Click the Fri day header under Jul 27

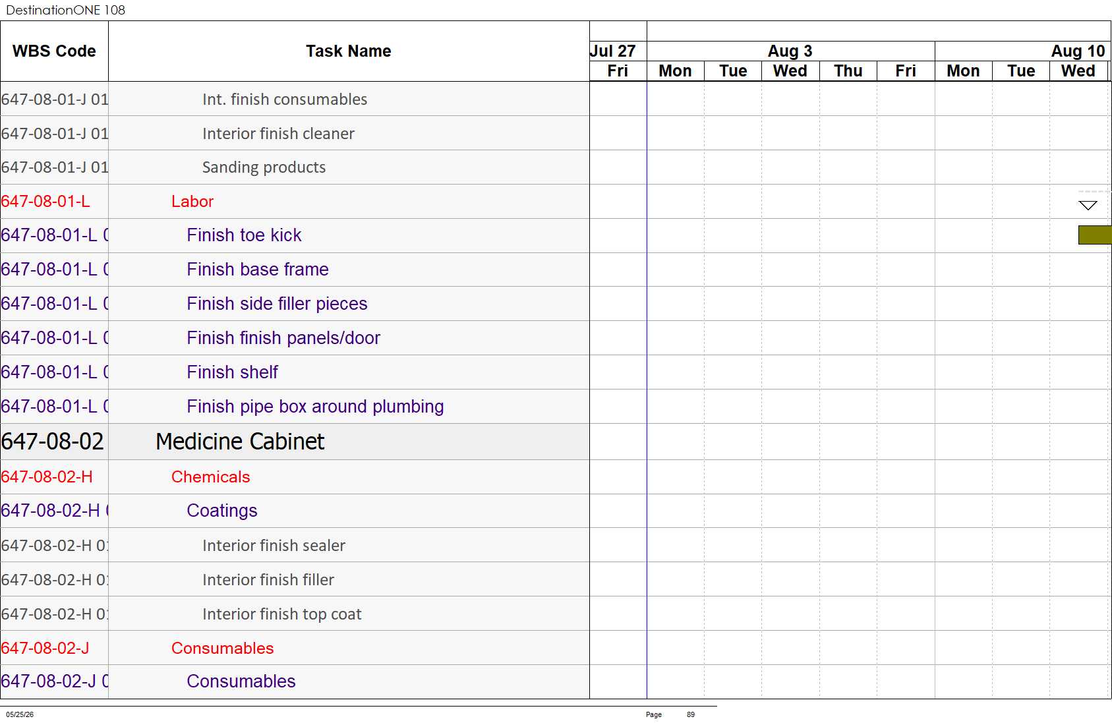point(618,71)
